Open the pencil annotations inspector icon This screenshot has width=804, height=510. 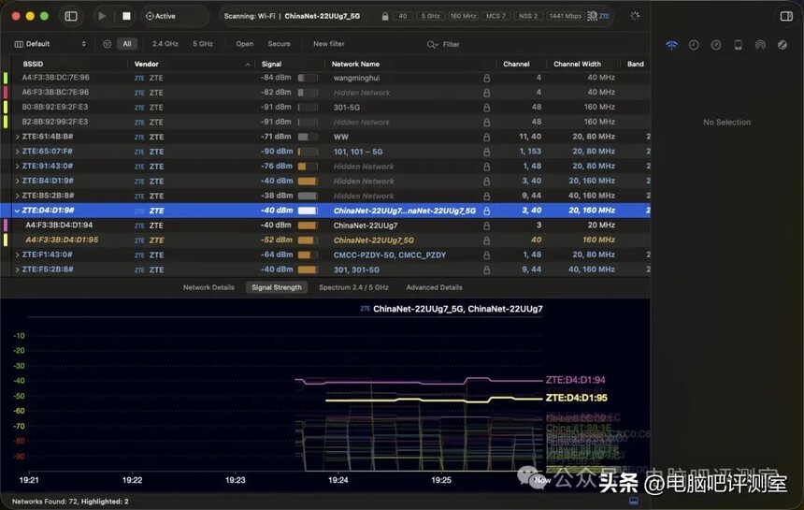click(x=782, y=45)
